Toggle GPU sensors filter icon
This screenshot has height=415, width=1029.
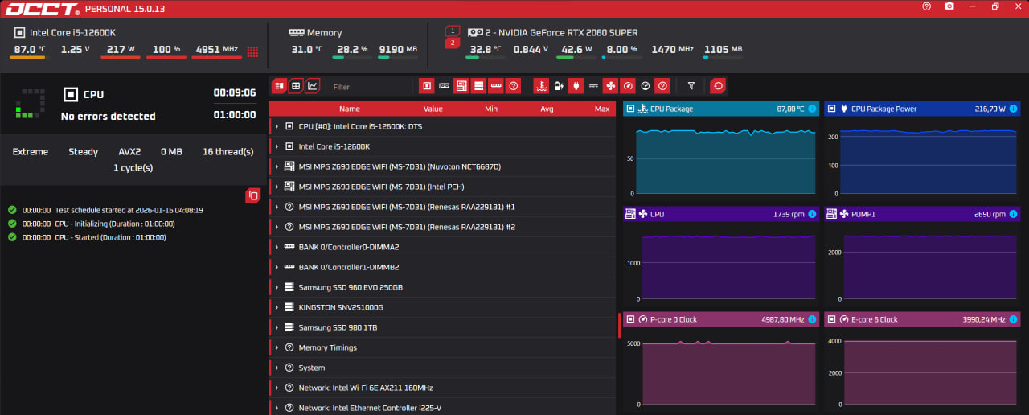pos(444,85)
